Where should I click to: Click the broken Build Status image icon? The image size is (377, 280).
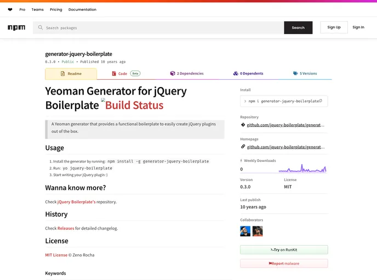pos(103,100)
